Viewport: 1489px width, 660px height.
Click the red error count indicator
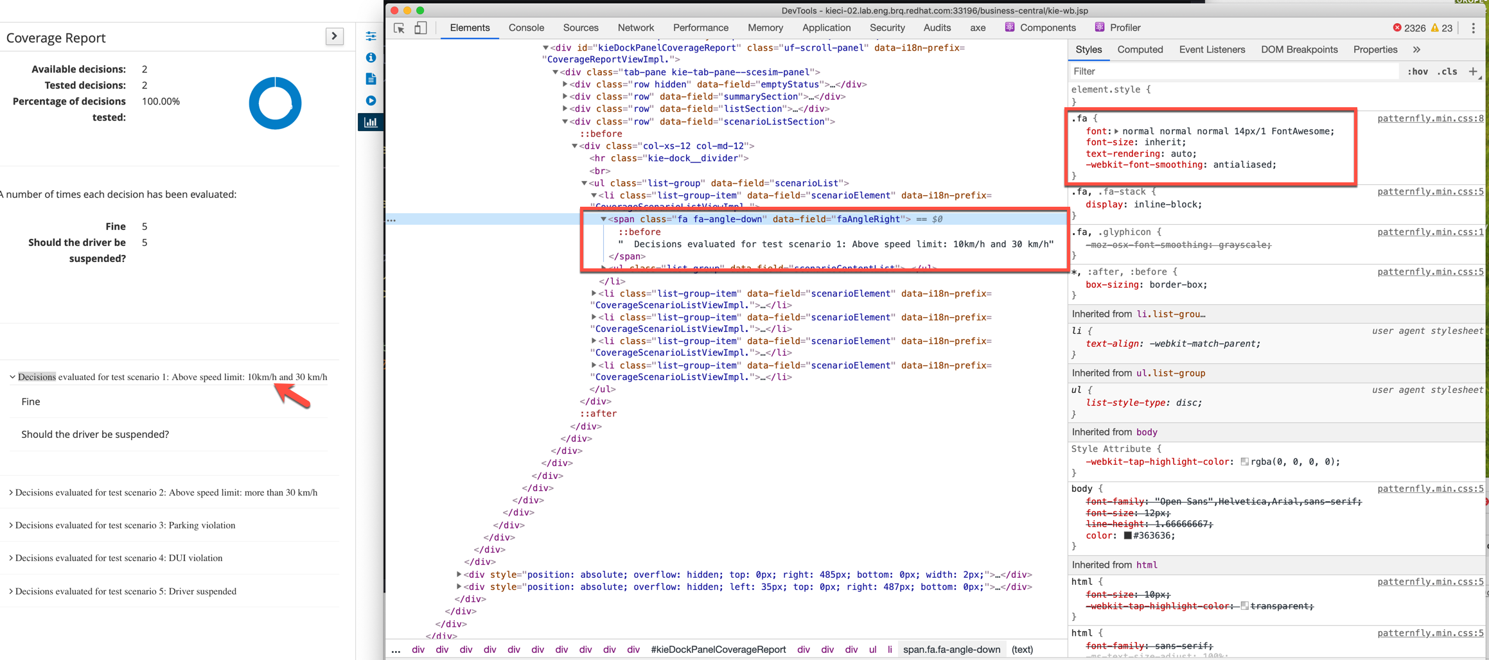1409,28
